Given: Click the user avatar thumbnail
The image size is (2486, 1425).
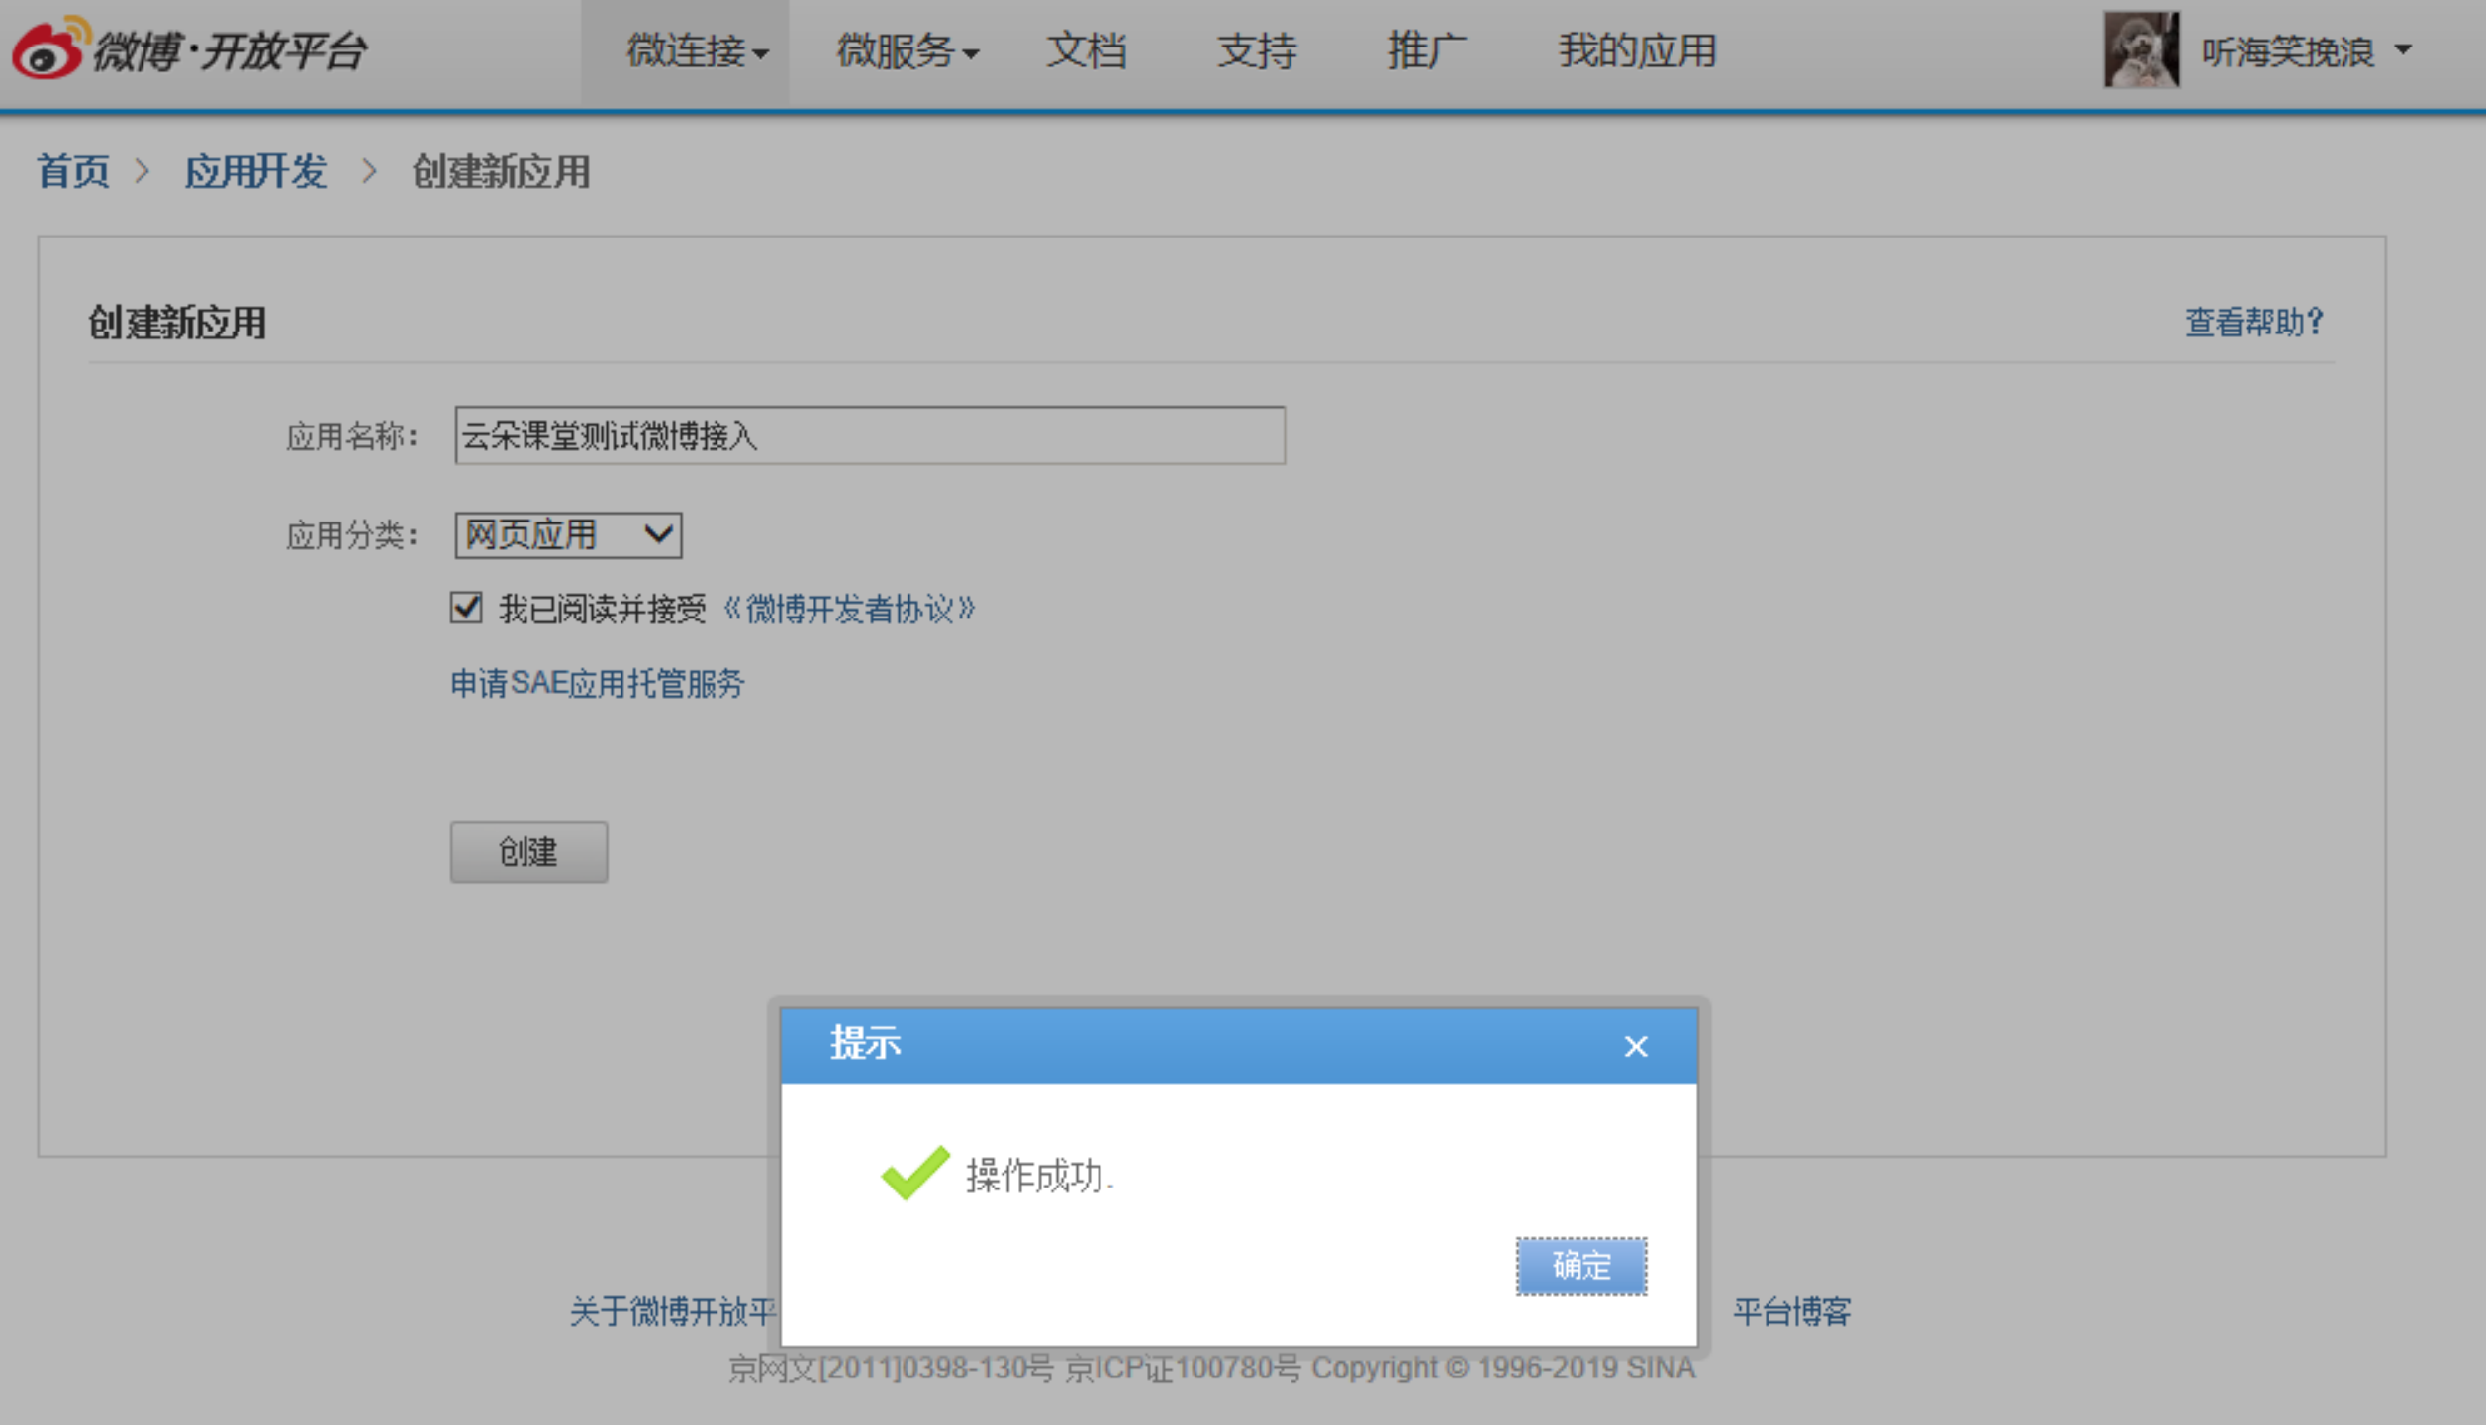Looking at the screenshot, I should click(x=2141, y=49).
